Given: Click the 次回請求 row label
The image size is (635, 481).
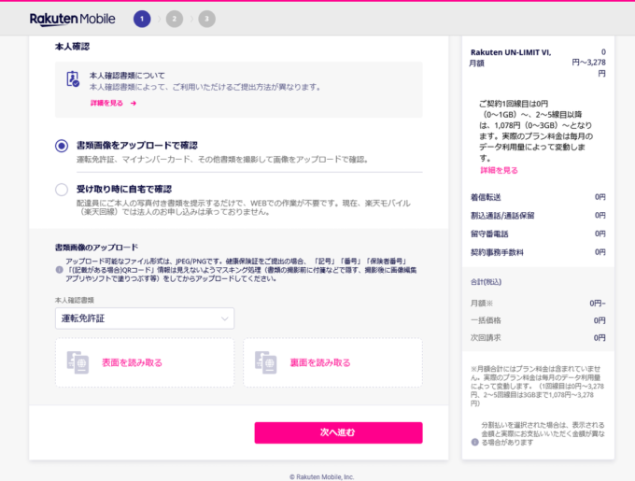Looking at the screenshot, I should coord(486,338).
